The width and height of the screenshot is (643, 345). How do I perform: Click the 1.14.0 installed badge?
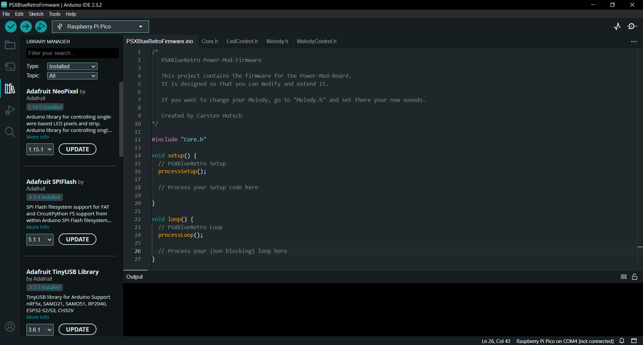[45, 107]
